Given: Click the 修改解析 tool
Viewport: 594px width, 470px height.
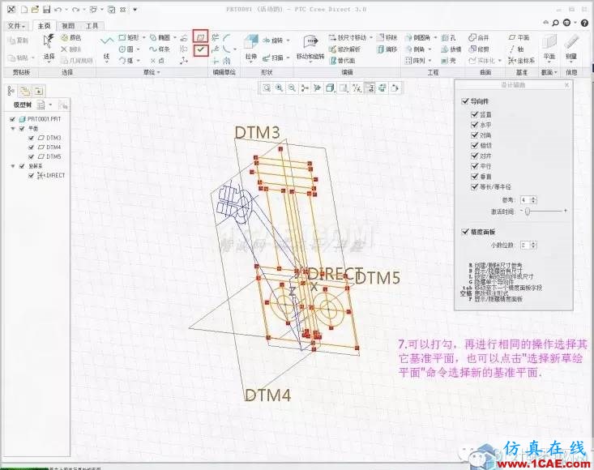Looking at the screenshot, I should [x=344, y=49].
